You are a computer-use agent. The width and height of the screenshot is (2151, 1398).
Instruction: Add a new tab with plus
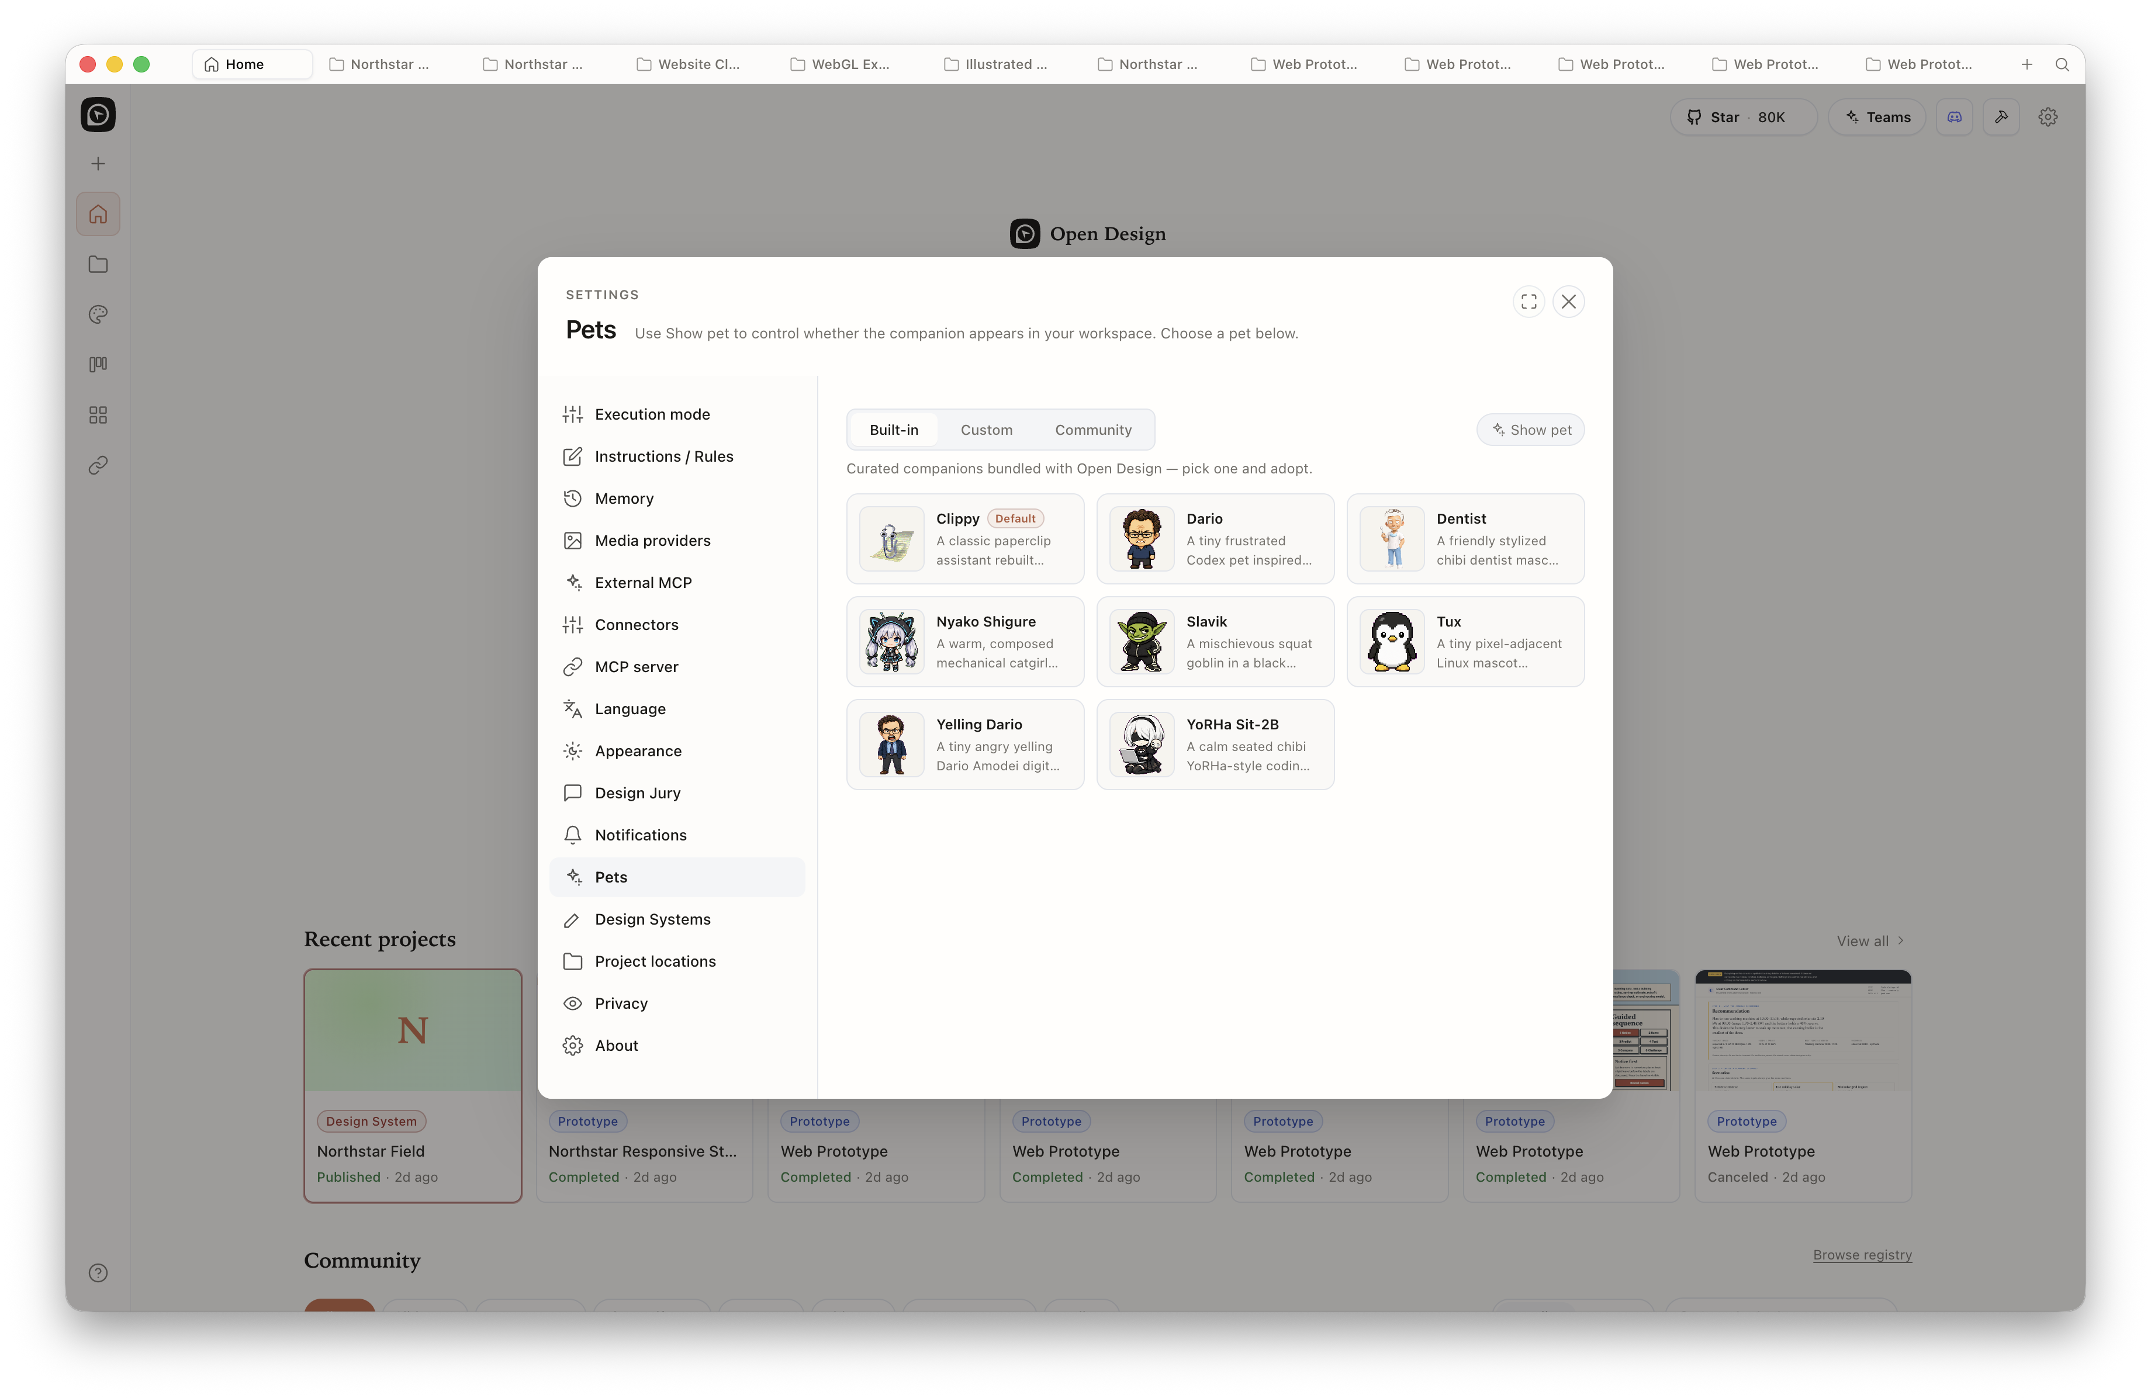coord(2026,64)
